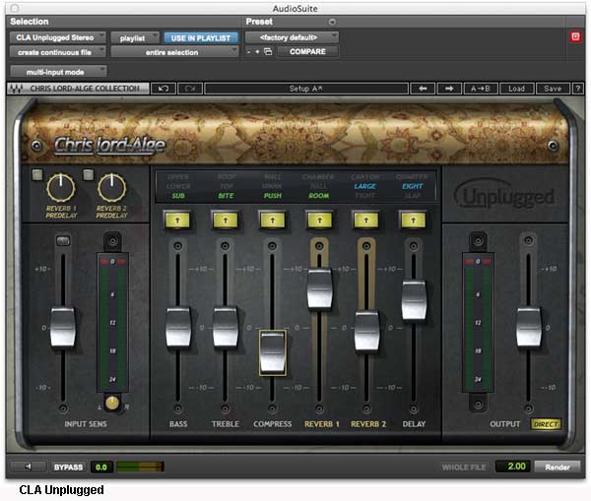Click the 2.00 handle length field
591x501 pixels.
tap(512, 467)
